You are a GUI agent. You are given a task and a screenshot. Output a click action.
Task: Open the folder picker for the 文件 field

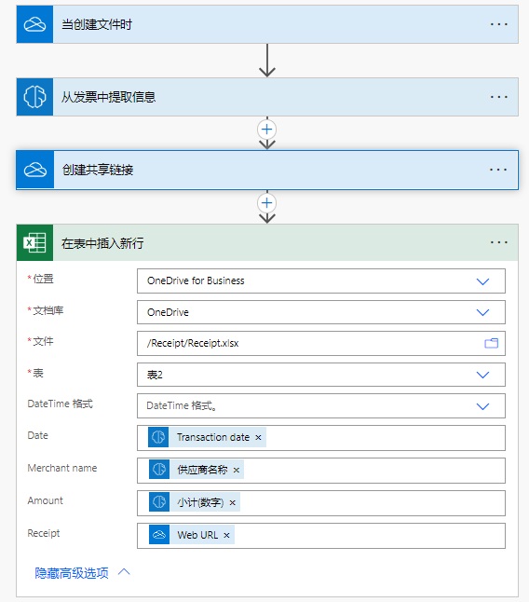click(x=491, y=343)
